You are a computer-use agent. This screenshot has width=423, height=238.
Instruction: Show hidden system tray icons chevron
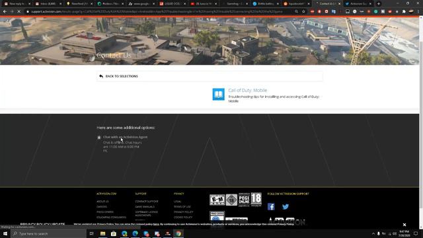373,233
